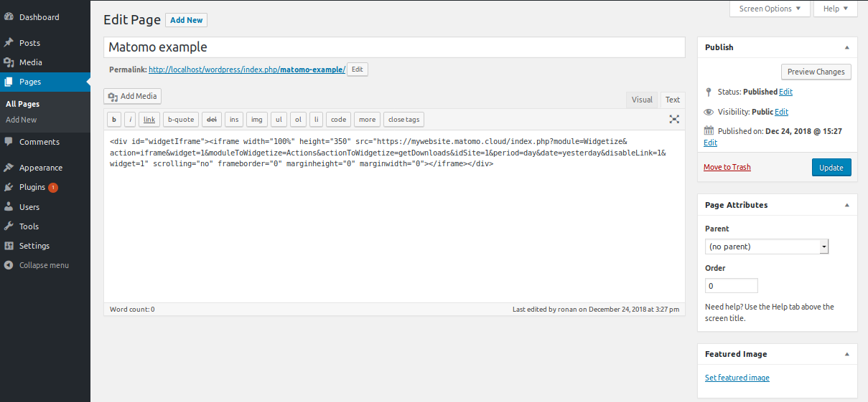The height and width of the screenshot is (402, 868).
Task: Open the Tools menu
Action: coord(29,226)
